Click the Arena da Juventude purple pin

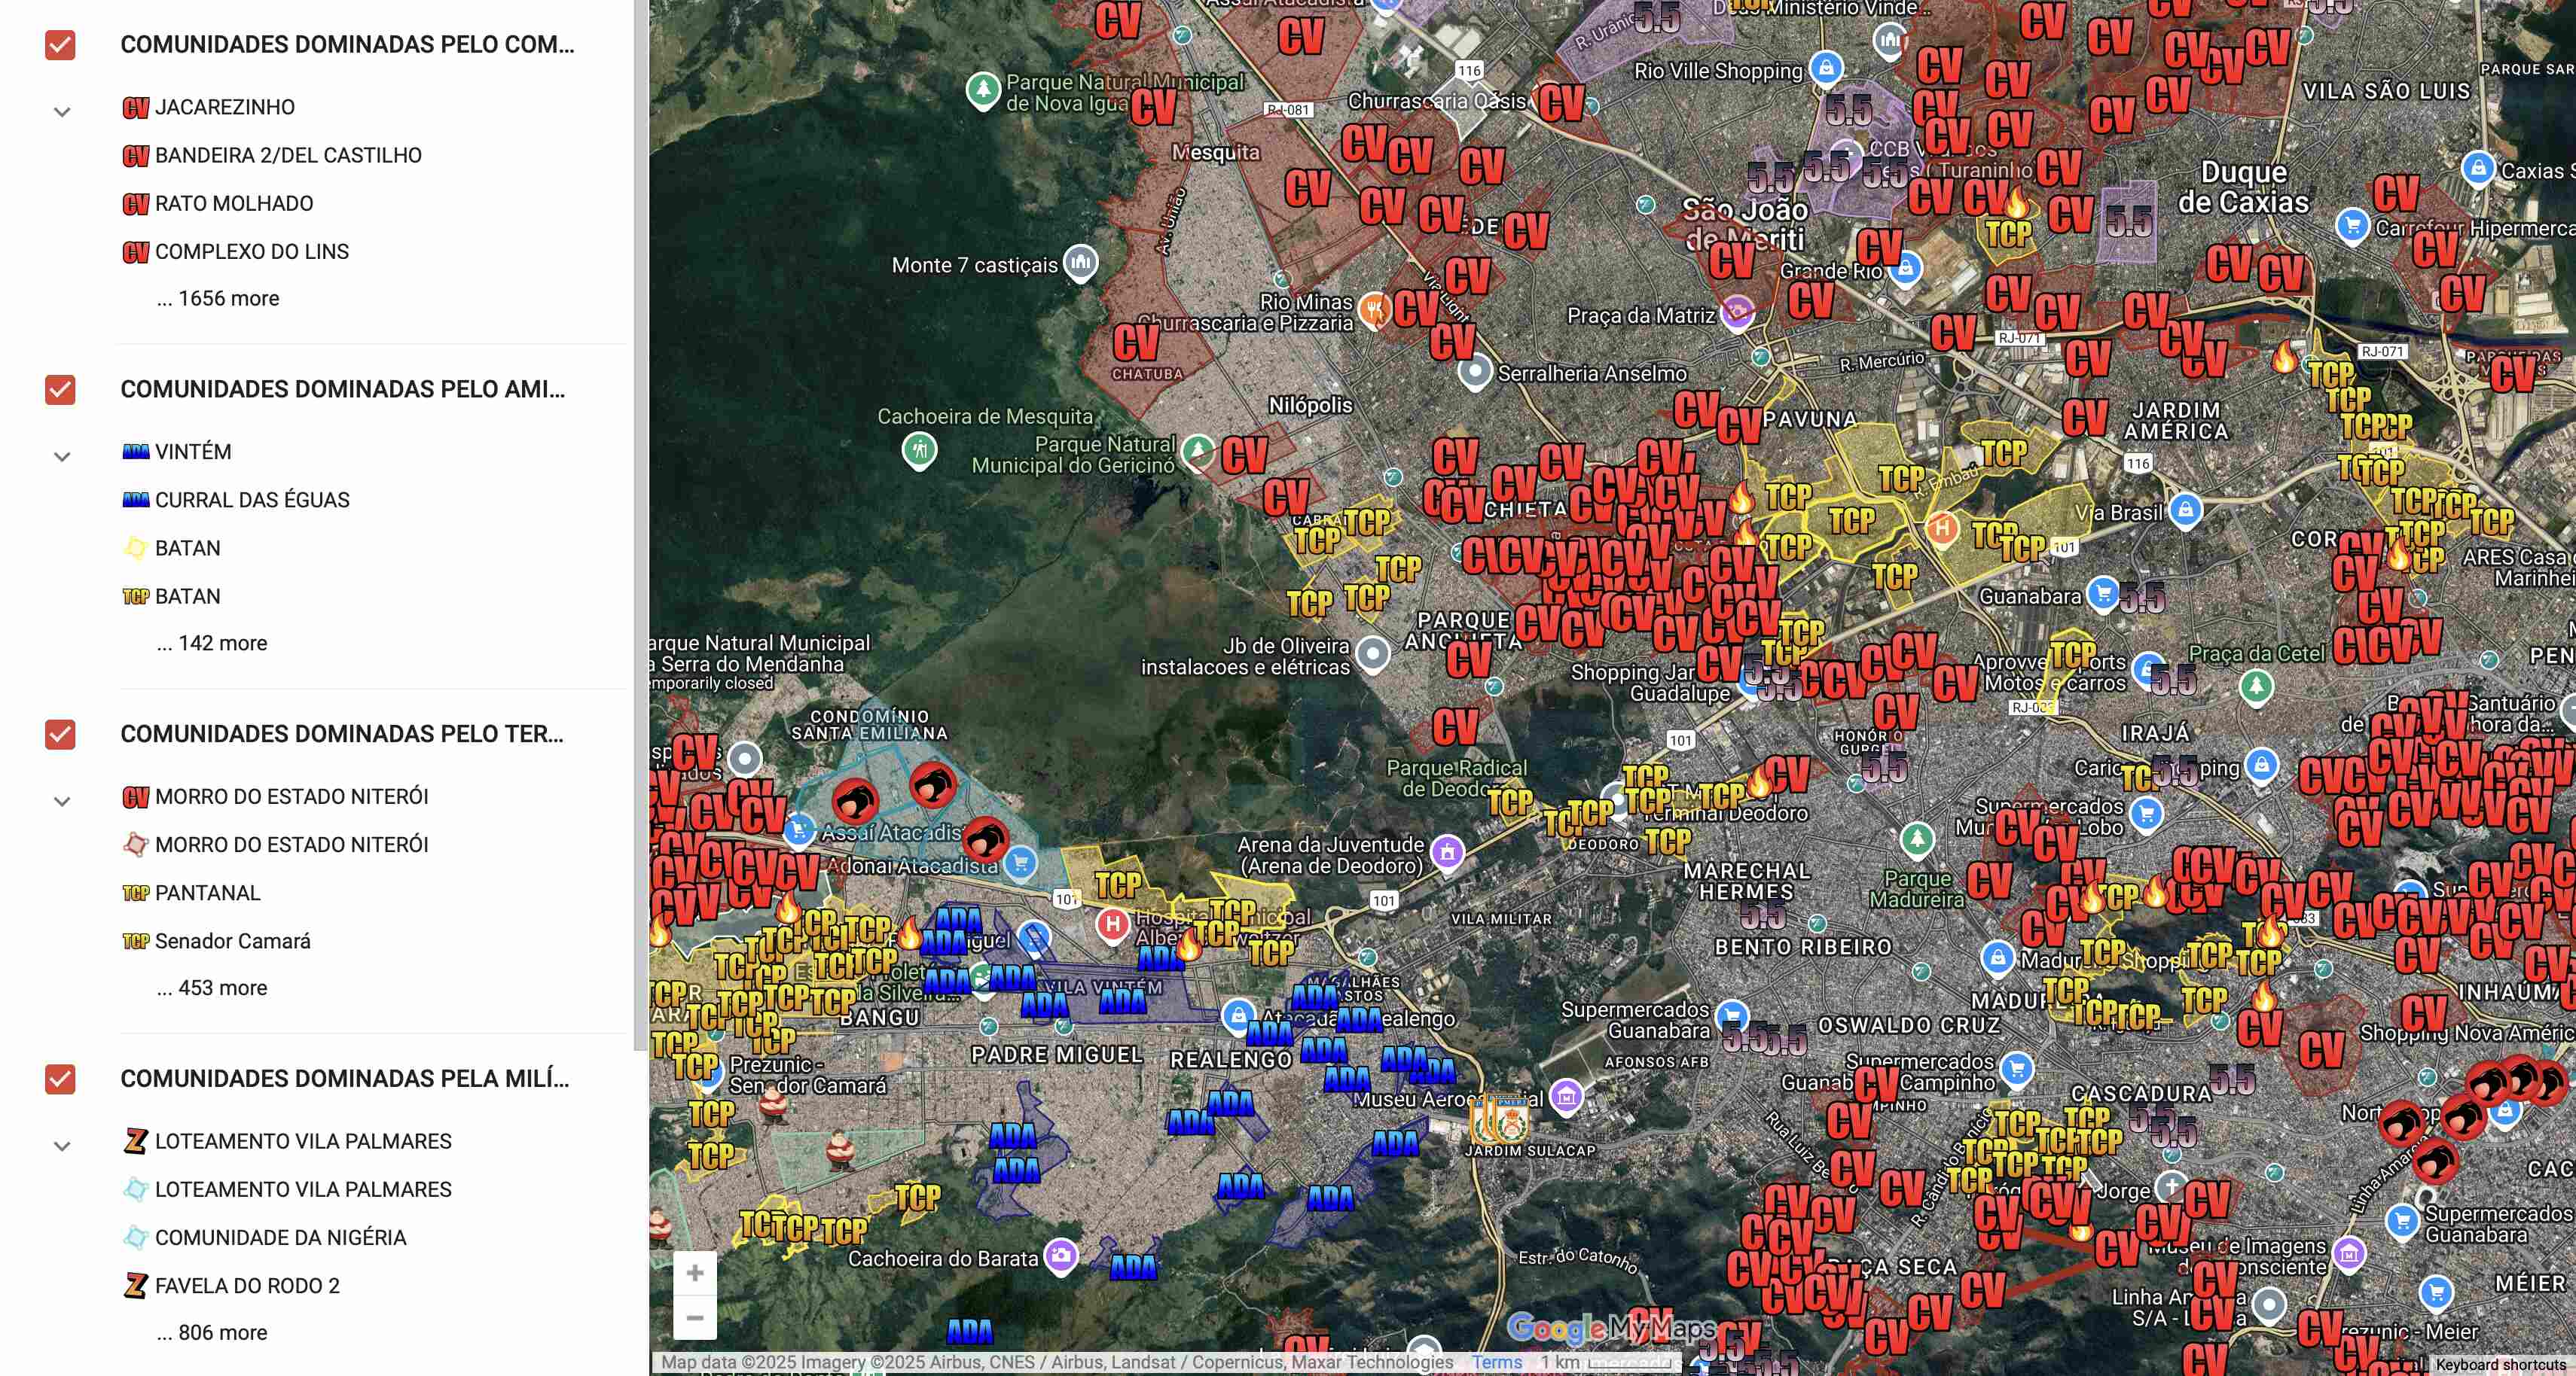pos(1447,852)
